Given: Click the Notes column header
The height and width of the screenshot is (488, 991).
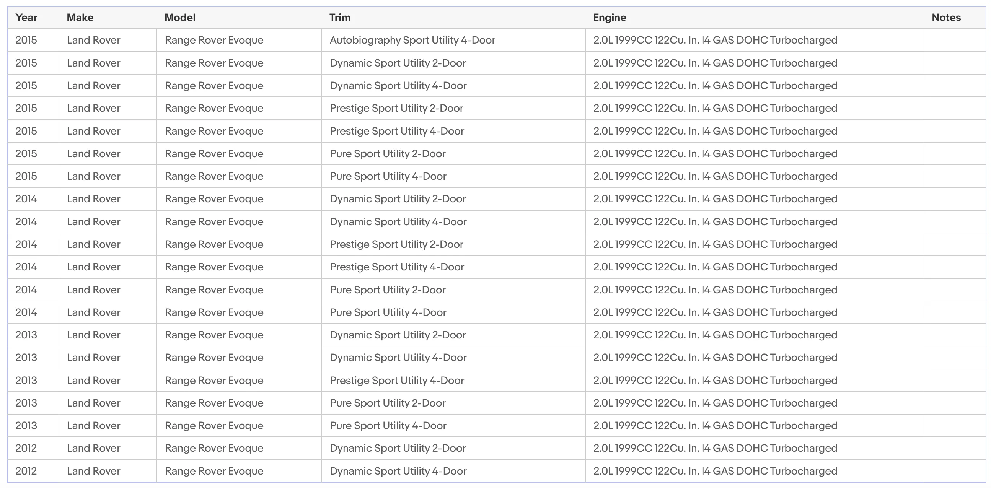Looking at the screenshot, I should click(x=946, y=18).
